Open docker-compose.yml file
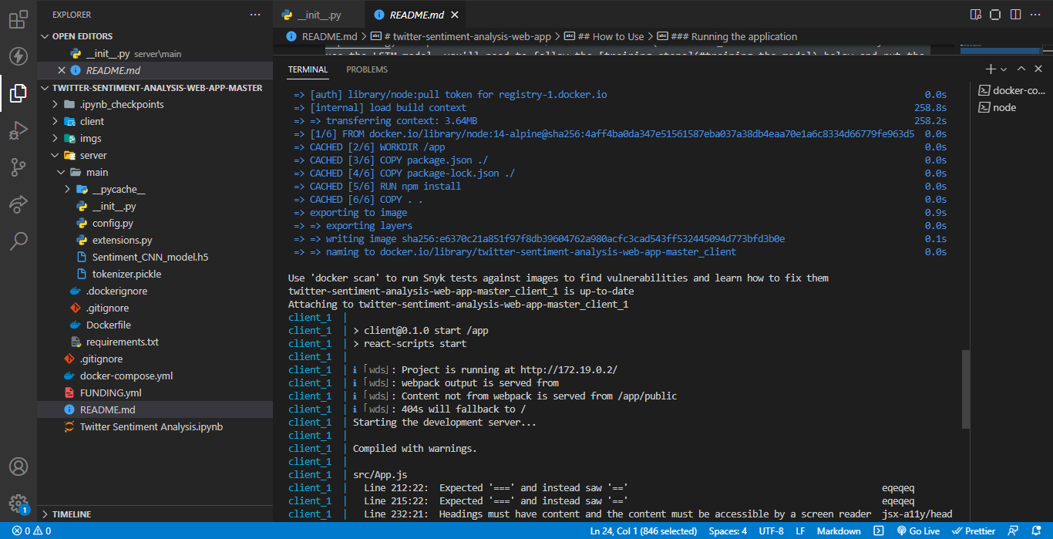The image size is (1053, 539). click(x=154, y=376)
